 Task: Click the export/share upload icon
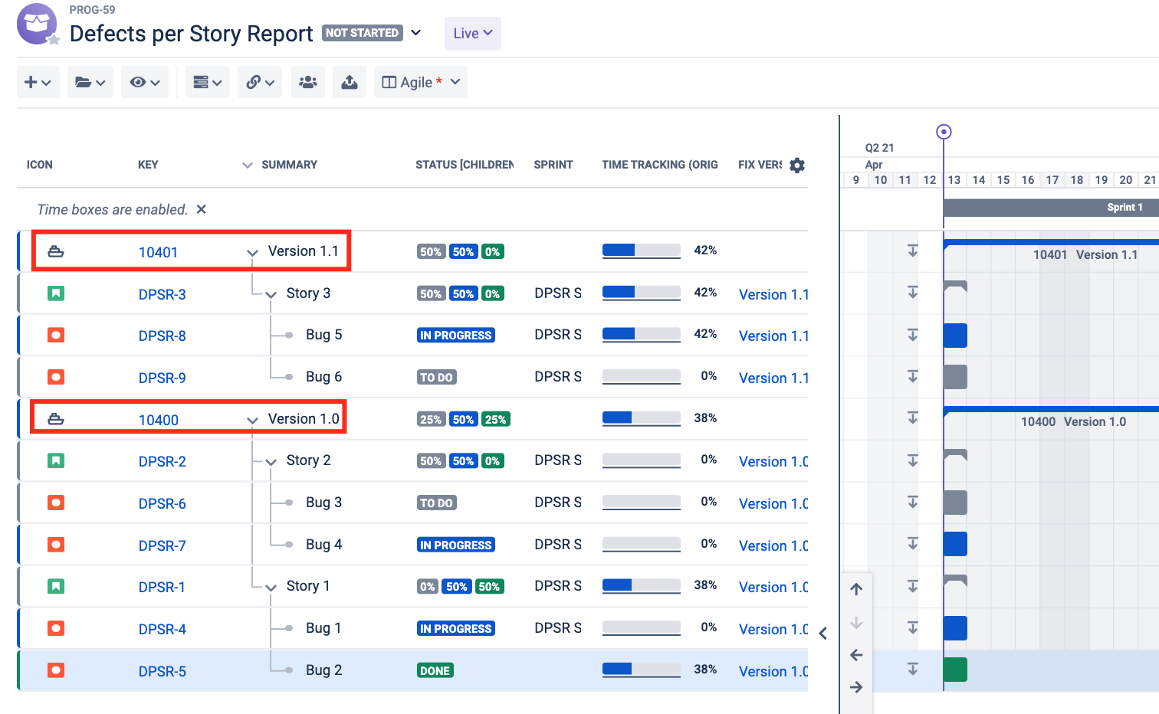coord(350,82)
